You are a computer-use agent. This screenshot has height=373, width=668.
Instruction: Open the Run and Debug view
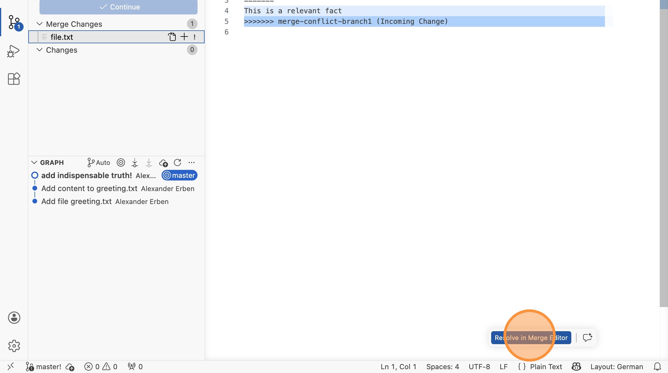click(13, 51)
